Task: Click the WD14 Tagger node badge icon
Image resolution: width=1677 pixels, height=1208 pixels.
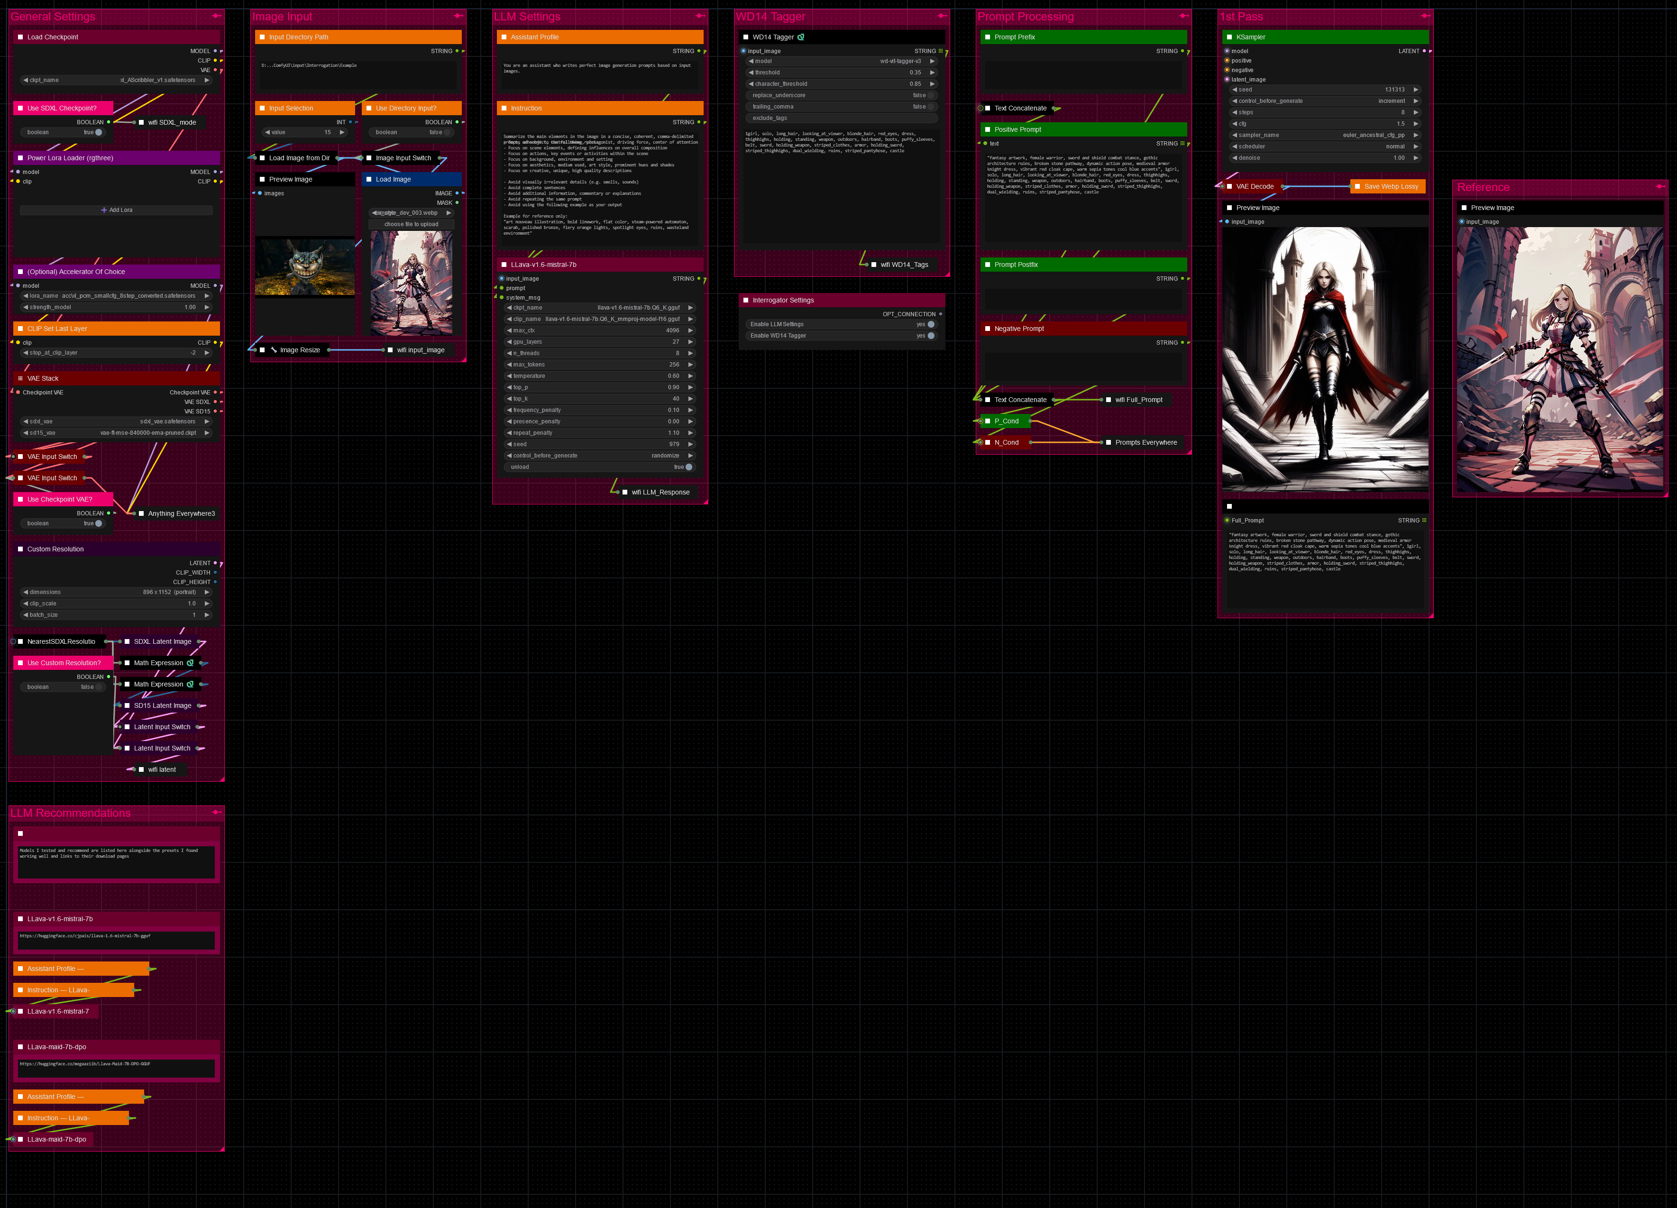Action: 801,37
